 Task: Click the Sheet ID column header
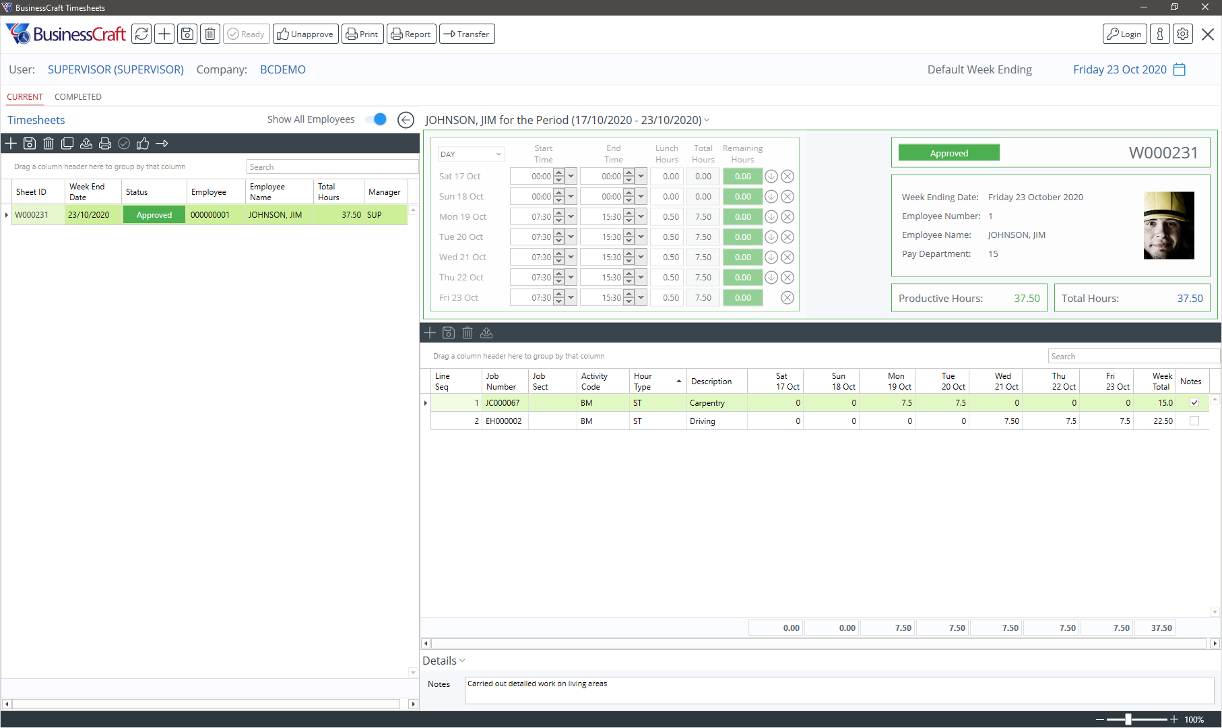[38, 192]
